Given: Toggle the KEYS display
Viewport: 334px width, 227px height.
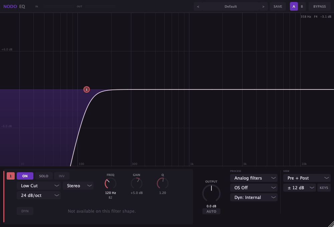Looking at the screenshot, I should click(324, 188).
